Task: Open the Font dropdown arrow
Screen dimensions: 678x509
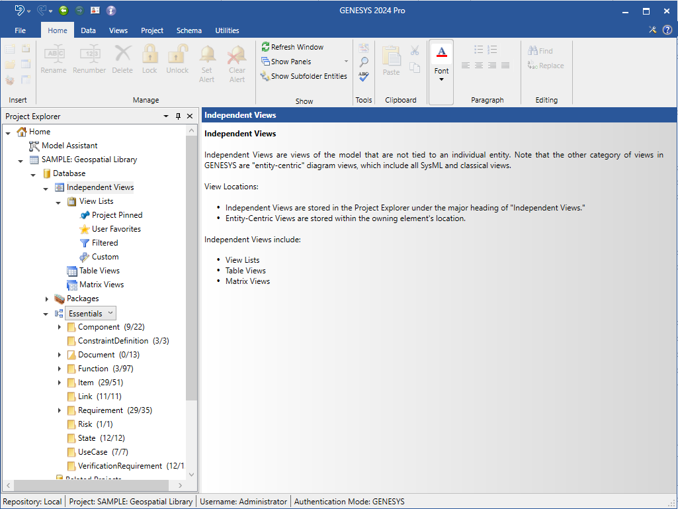Action: (x=441, y=80)
